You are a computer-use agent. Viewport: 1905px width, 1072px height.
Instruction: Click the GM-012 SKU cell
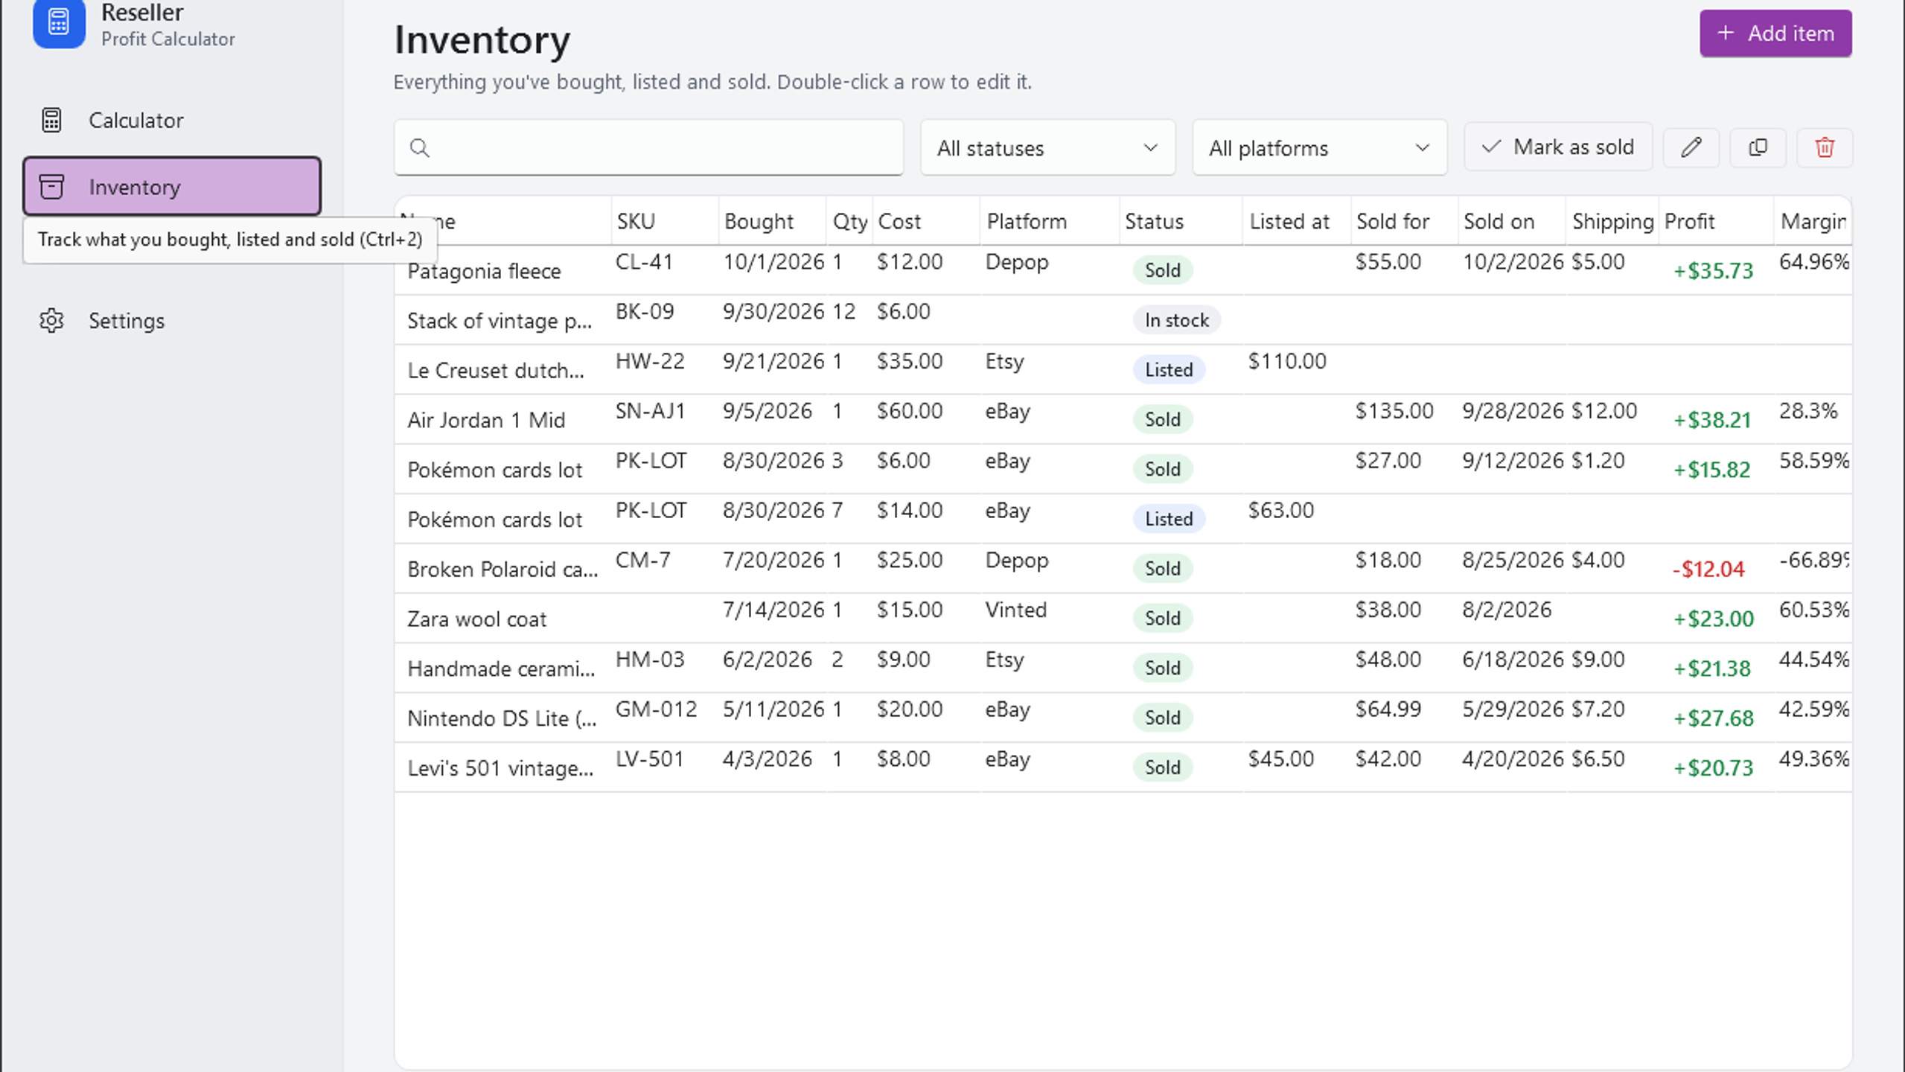(x=656, y=709)
